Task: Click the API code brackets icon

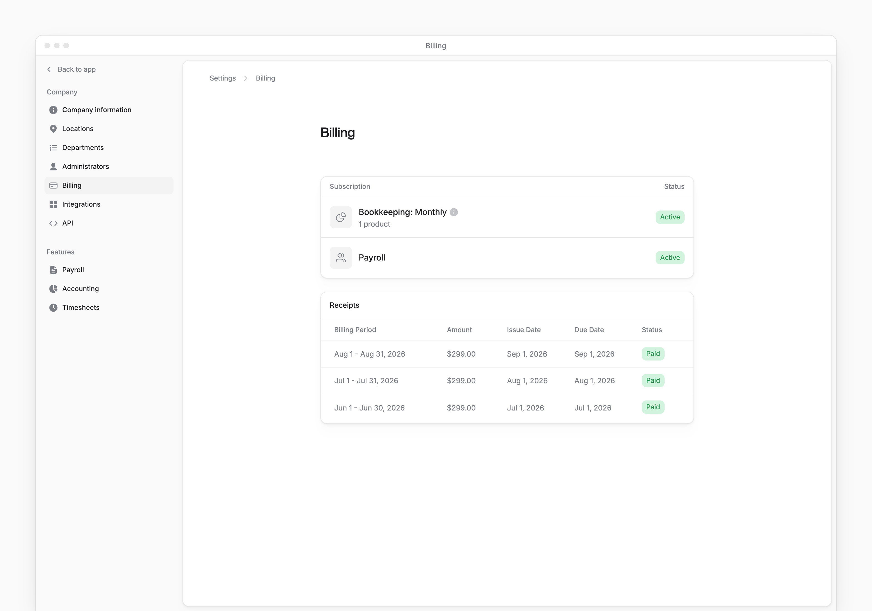Action: [53, 223]
